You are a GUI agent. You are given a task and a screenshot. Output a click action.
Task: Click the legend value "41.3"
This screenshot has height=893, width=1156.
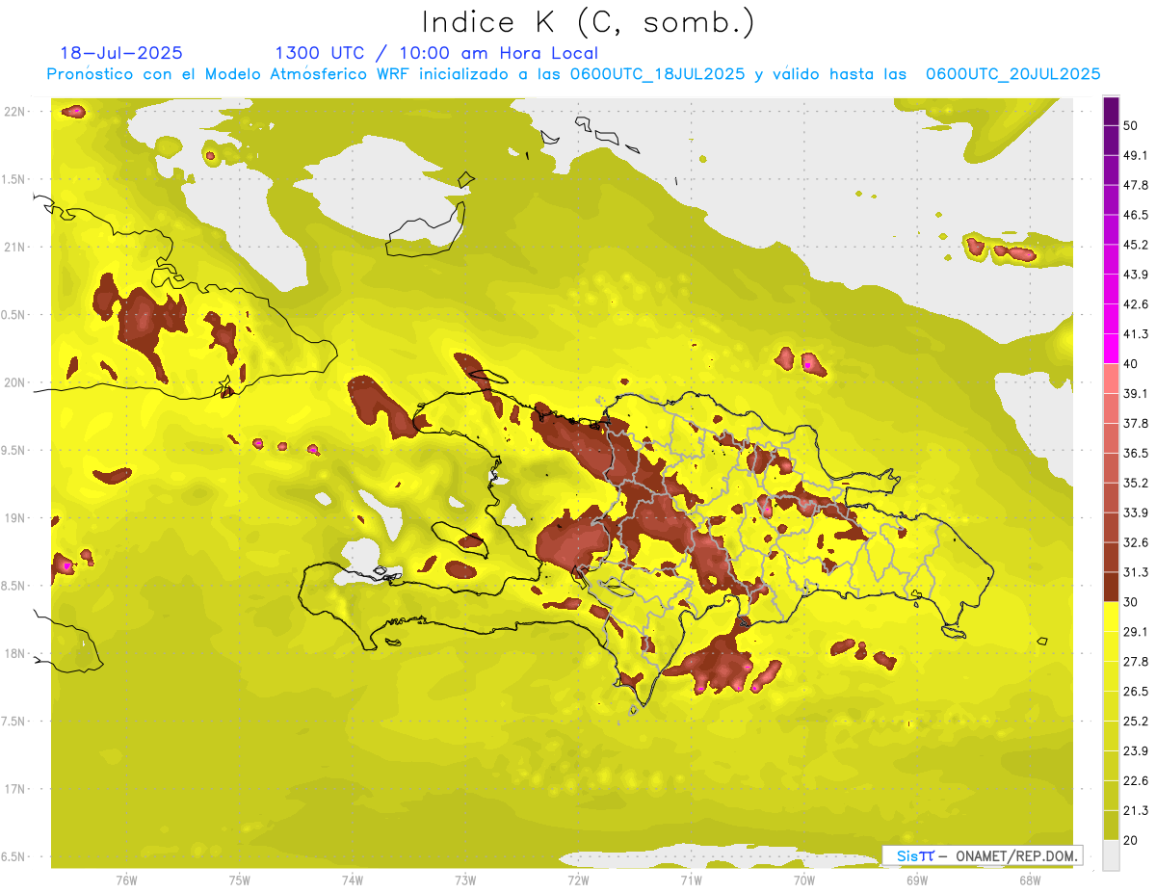coord(1136,334)
